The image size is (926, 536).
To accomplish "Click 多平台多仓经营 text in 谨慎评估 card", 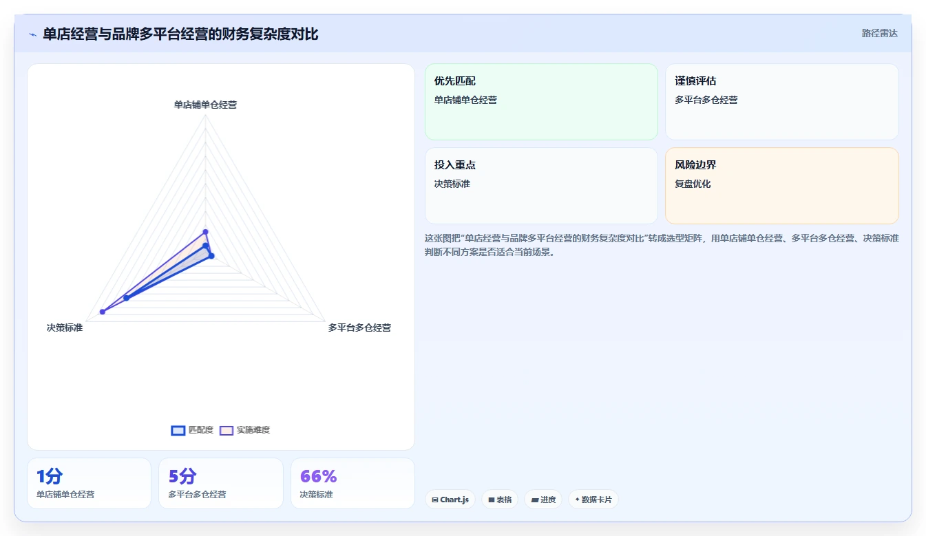I will [x=706, y=100].
